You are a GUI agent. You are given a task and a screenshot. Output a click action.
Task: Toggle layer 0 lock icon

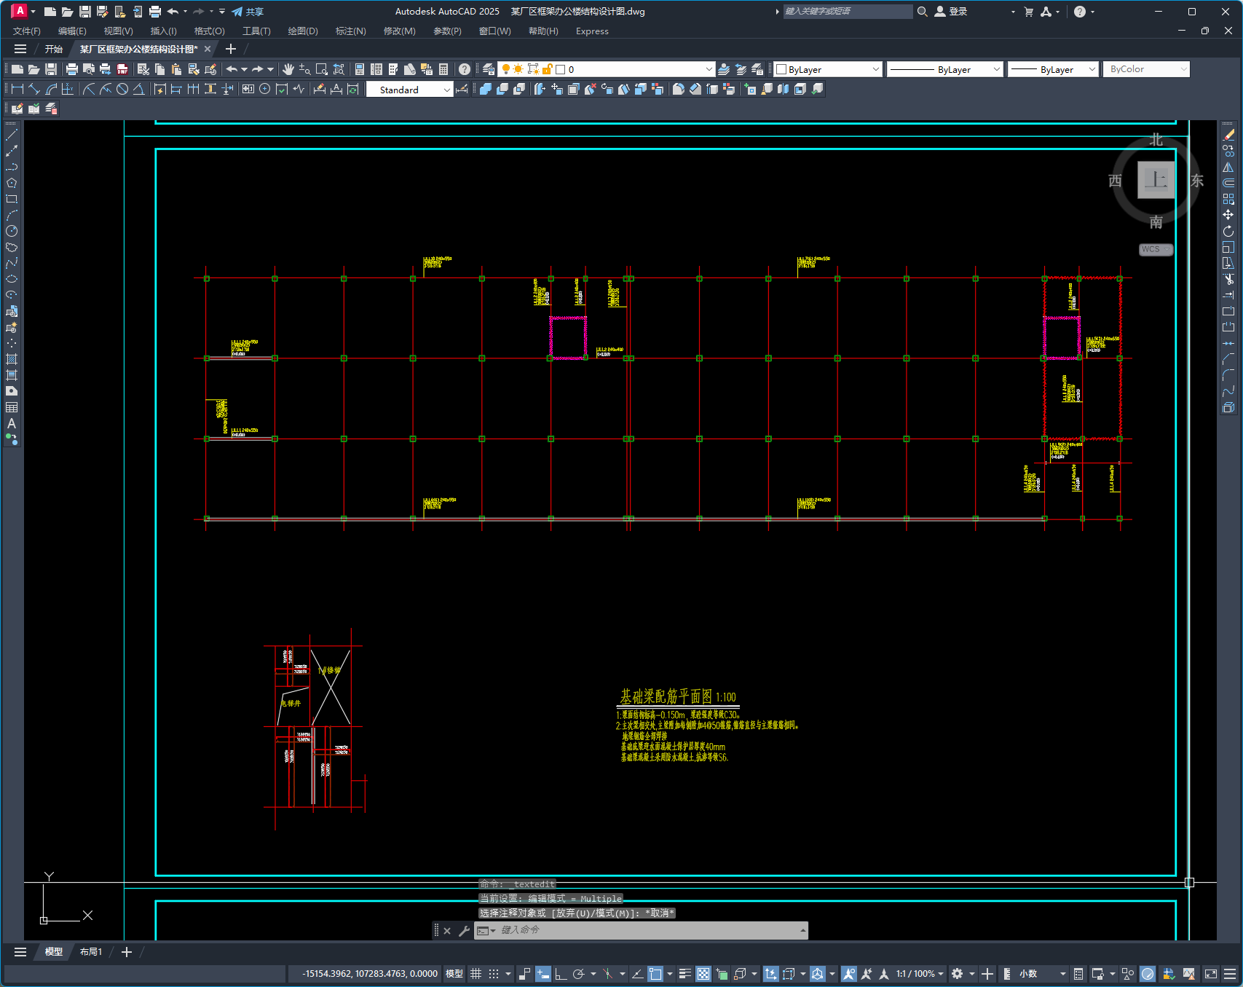click(548, 69)
